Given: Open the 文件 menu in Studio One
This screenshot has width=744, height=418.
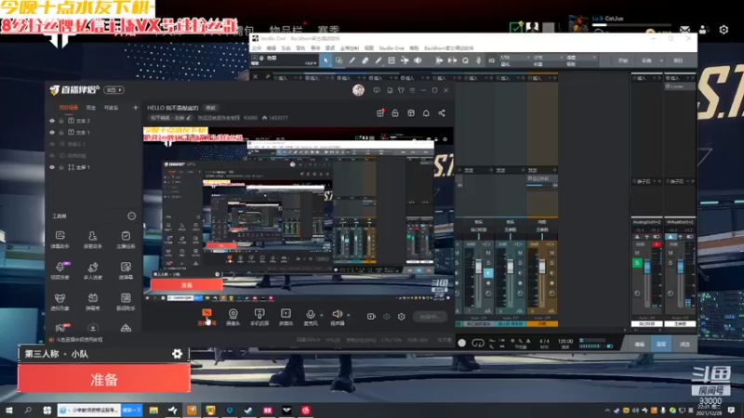Looking at the screenshot, I should [257, 48].
